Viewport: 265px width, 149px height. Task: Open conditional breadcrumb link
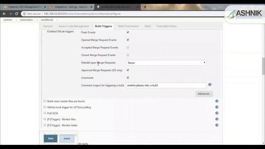[x=47, y=20]
